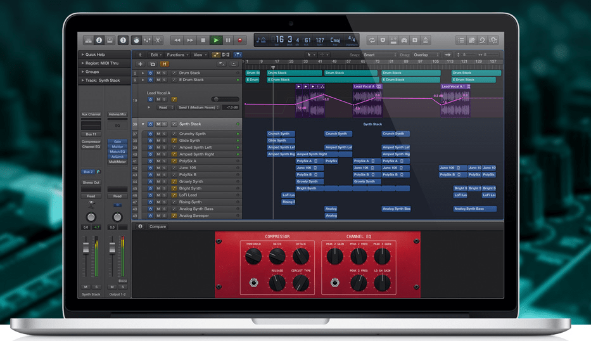The width and height of the screenshot is (591, 341).
Task: Click the red Record button
Action: (x=240, y=40)
